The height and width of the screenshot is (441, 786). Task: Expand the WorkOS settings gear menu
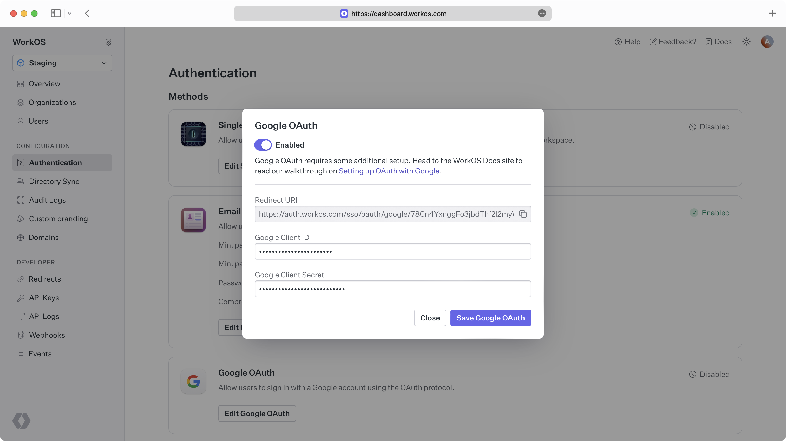click(x=108, y=42)
